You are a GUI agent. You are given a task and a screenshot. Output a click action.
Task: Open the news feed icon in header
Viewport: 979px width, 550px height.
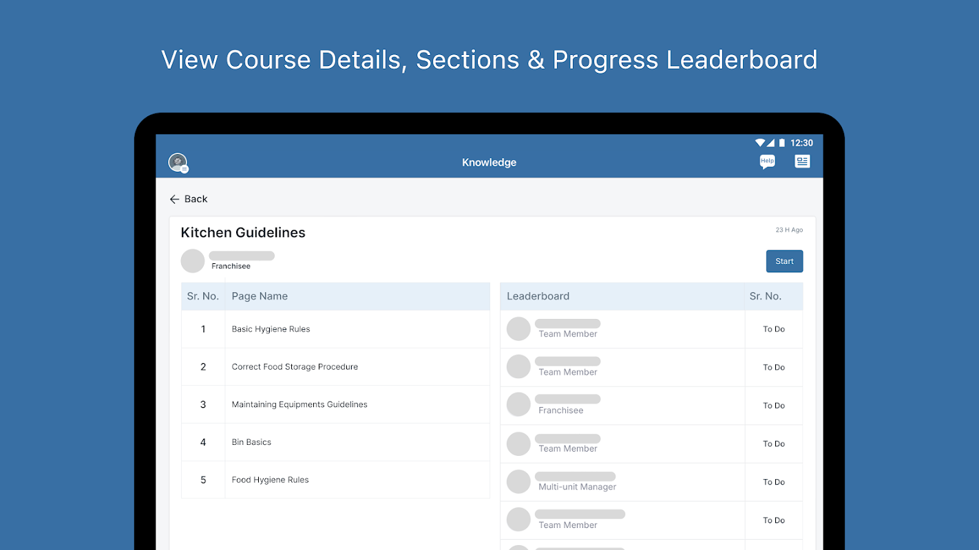point(802,162)
